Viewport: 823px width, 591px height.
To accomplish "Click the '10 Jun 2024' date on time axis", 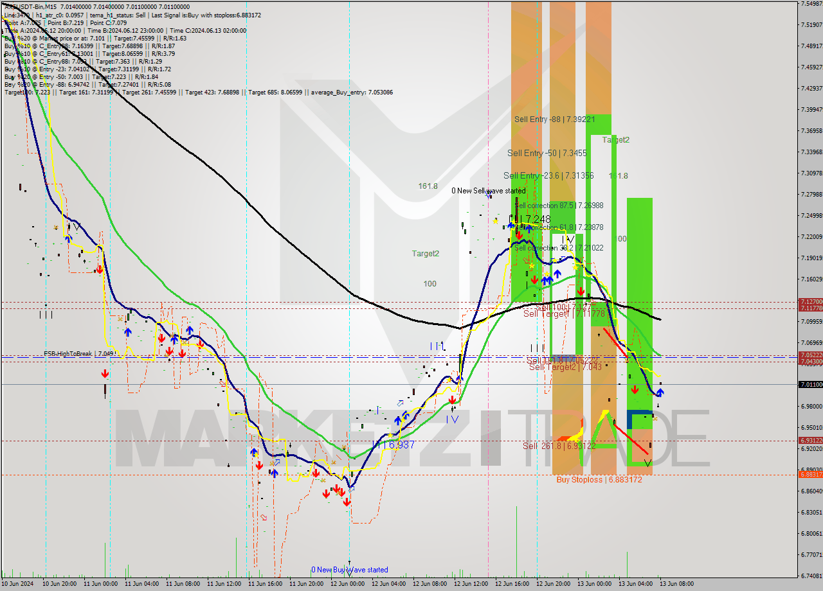I will click(x=19, y=585).
